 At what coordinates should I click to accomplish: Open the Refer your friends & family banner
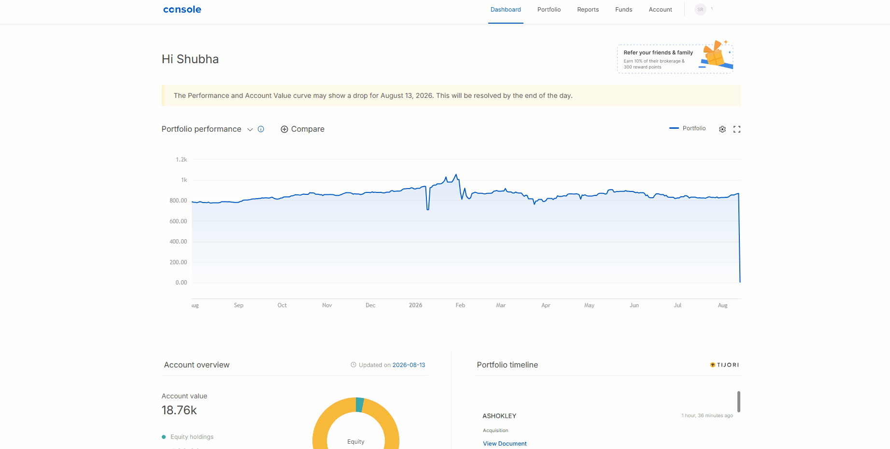point(675,59)
